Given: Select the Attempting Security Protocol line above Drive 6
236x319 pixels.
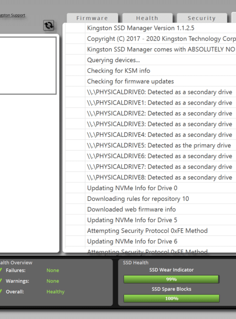Looking at the screenshot, I should [150, 231].
